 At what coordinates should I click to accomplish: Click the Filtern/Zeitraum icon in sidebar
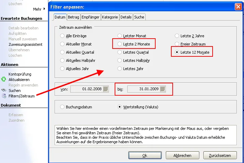click(4, 96)
